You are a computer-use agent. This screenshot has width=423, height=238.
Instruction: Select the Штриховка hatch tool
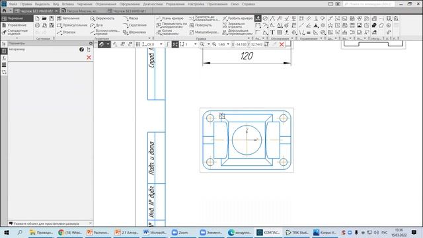[x=134, y=32]
